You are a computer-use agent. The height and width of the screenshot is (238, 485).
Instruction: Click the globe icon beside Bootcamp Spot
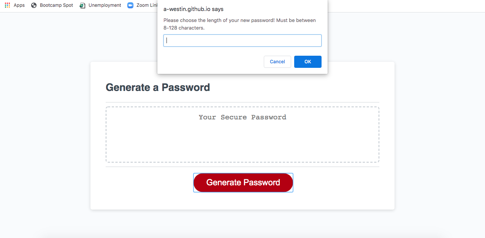point(33,5)
